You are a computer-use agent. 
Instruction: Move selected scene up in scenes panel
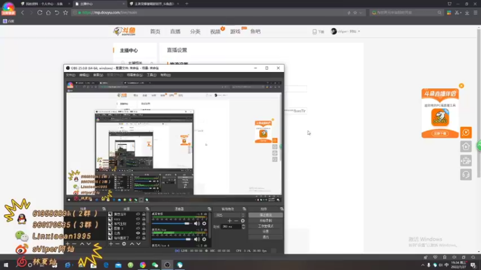(x=82, y=244)
